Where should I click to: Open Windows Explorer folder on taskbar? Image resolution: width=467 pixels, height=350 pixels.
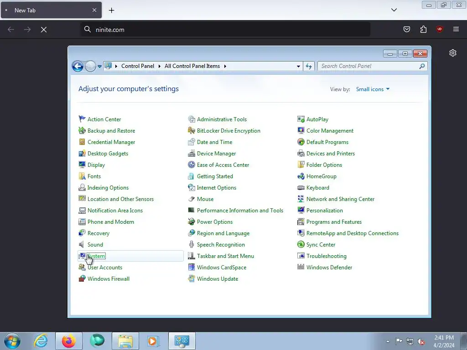125,341
